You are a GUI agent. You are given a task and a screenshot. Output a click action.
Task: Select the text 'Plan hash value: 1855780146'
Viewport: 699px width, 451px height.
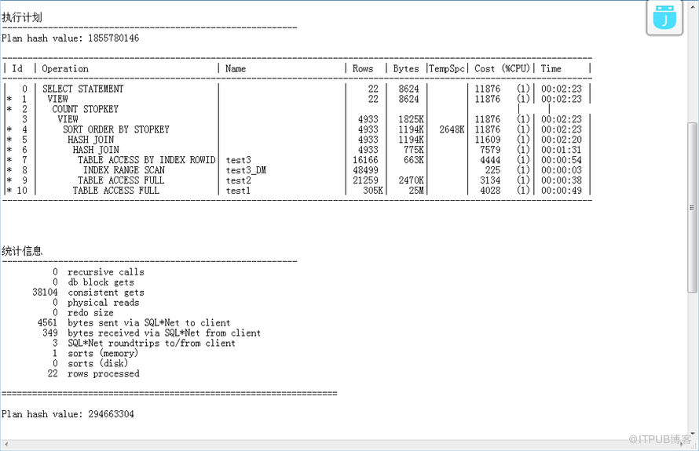pyautogui.click(x=70, y=38)
